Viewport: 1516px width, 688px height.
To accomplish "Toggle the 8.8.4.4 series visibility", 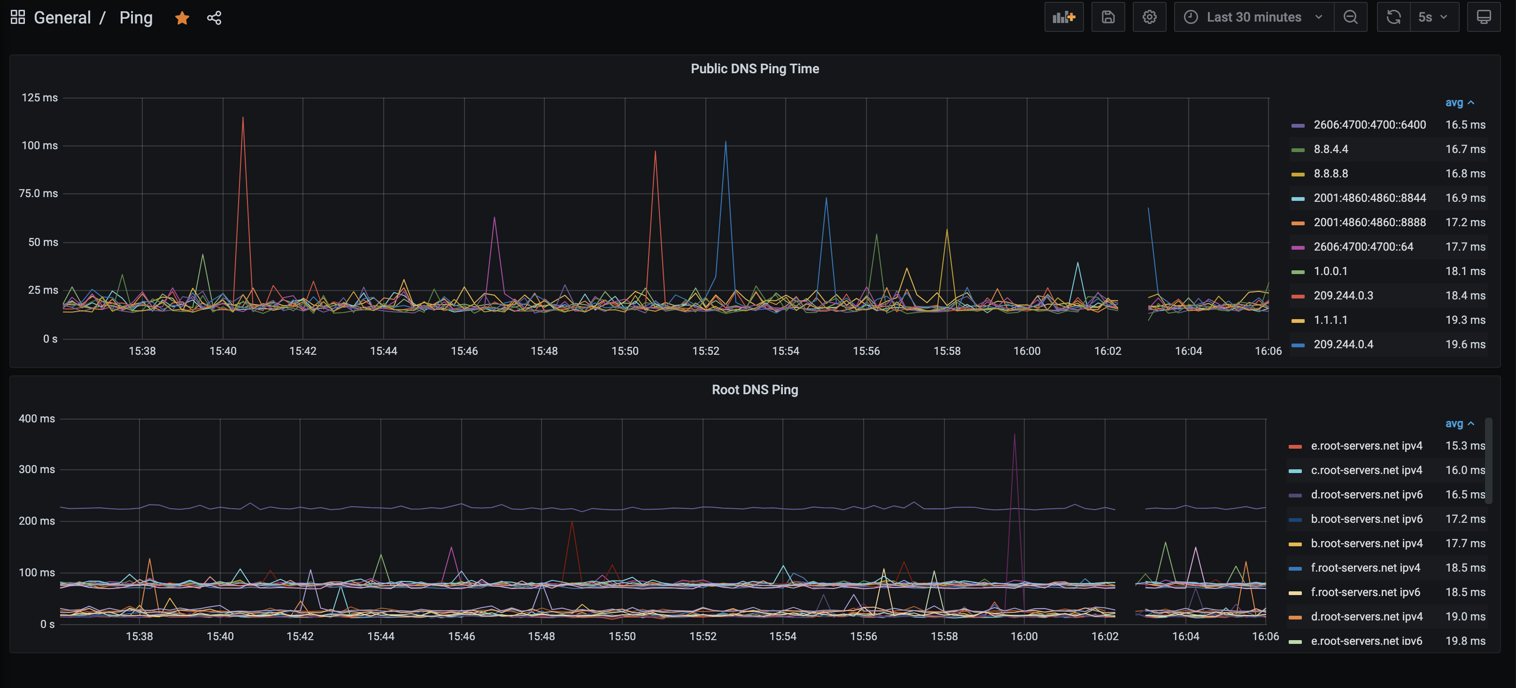I will click(1330, 149).
